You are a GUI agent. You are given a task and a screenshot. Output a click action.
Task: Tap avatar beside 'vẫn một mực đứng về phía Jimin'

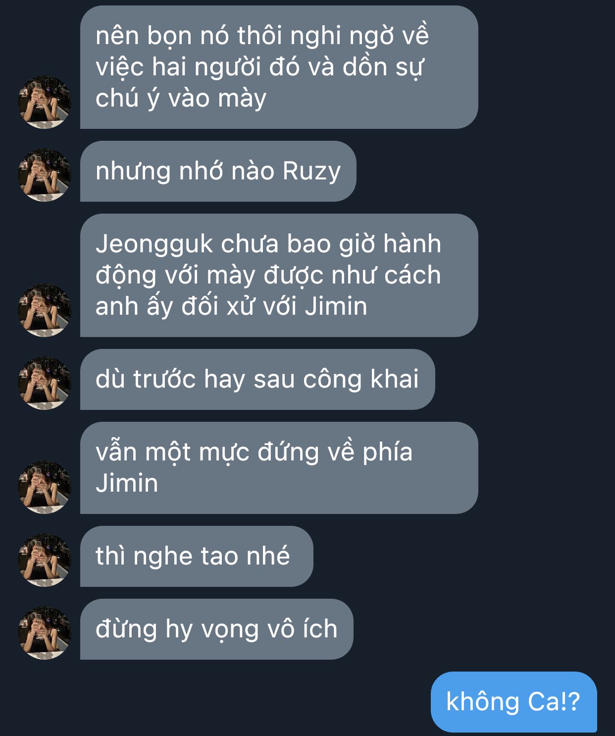[x=45, y=487]
